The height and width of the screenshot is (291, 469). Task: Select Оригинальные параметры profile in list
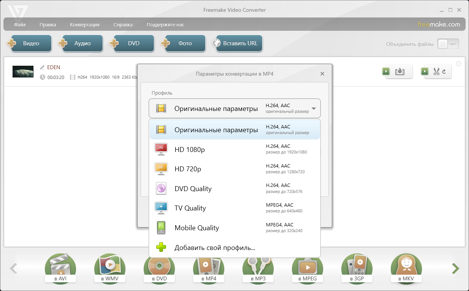pos(234,130)
